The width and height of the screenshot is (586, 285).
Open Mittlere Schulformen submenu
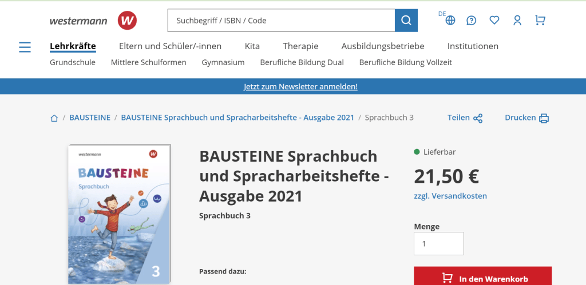[x=148, y=62]
